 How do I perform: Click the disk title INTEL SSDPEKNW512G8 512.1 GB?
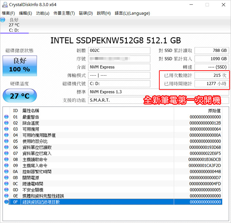(115, 40)
